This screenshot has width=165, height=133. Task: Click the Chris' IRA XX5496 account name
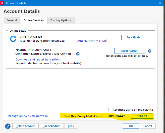pyautogui.click(x=31, y=37)
